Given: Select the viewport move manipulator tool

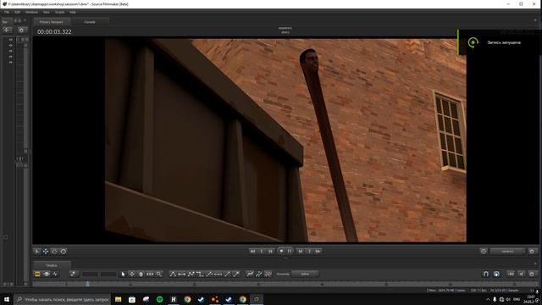Looking at the screenshot, I should [46, 252].
